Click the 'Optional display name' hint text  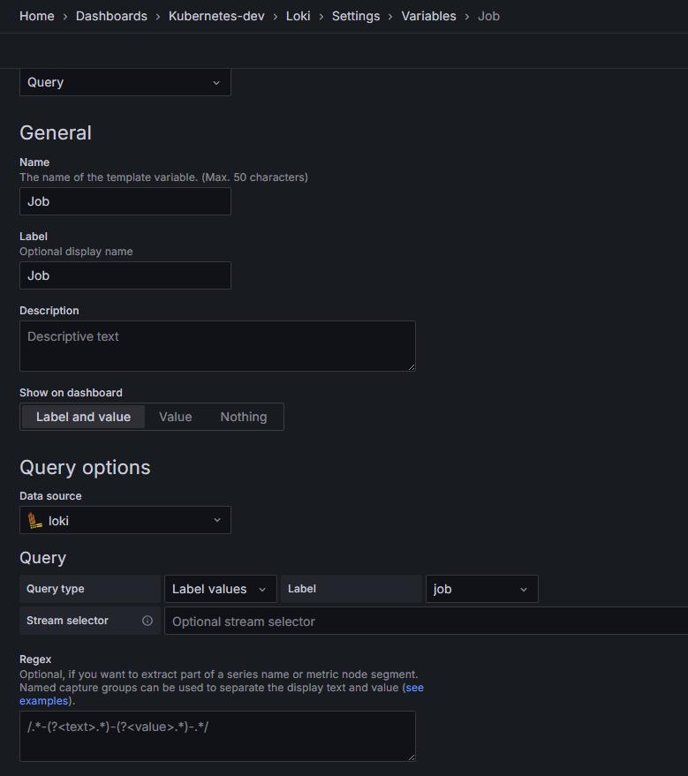[76, 252]
